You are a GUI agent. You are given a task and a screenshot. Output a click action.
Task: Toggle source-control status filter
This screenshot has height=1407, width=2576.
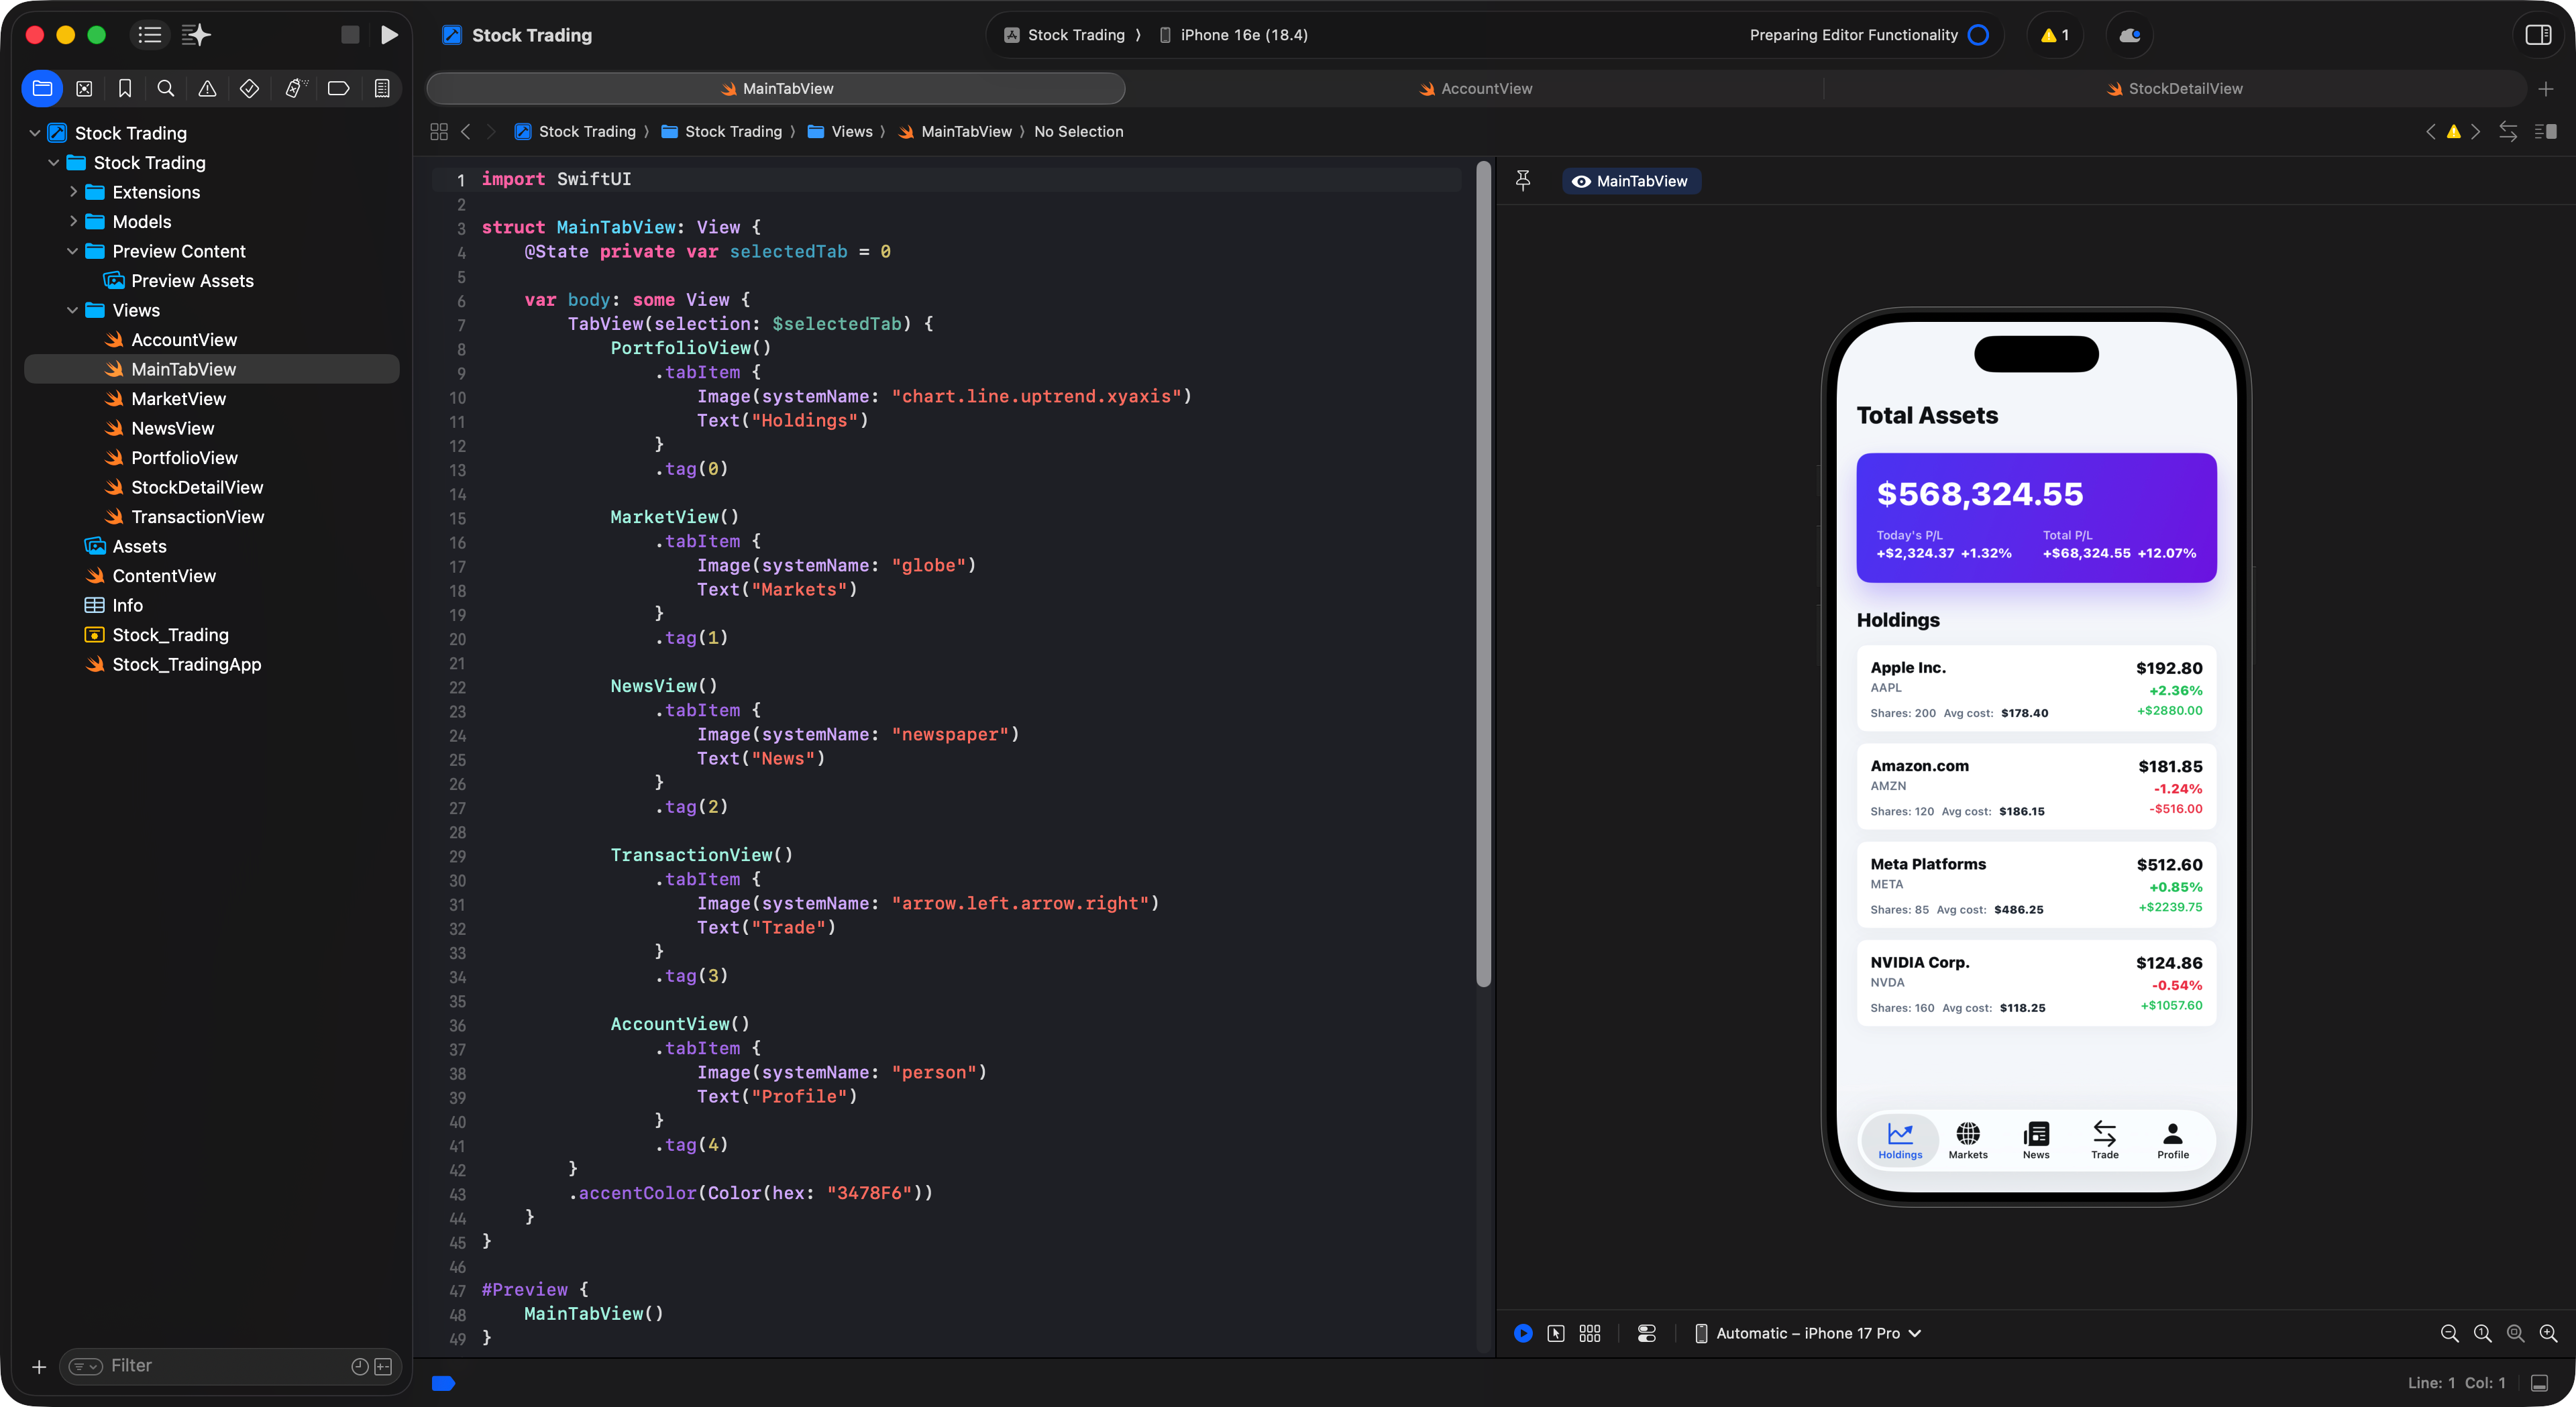[383, 1367]
